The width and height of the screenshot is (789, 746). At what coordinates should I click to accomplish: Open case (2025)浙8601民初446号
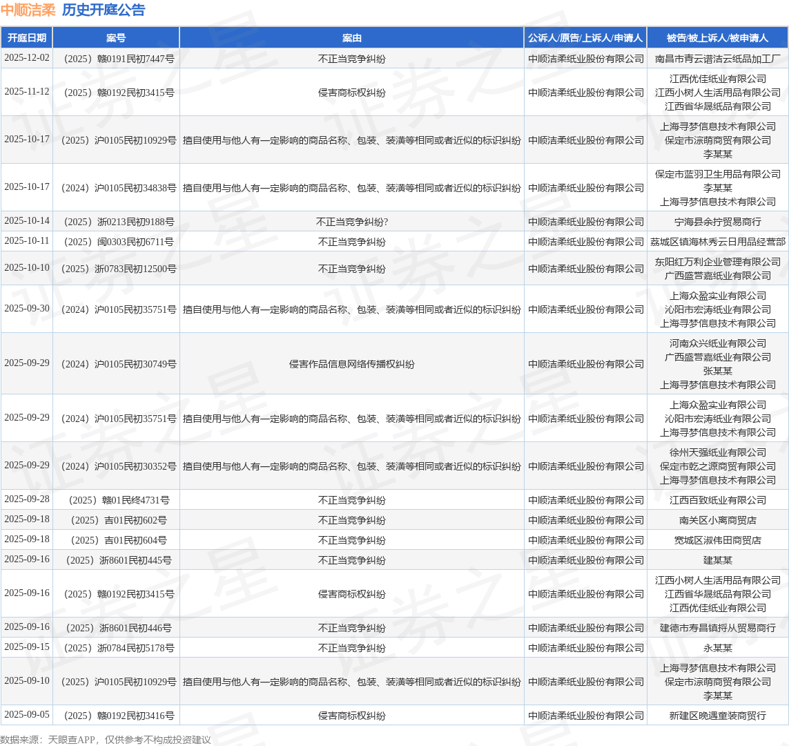click(x=117, y=628)
